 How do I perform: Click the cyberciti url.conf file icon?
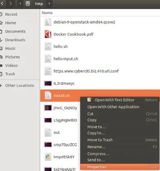(48, 71)
